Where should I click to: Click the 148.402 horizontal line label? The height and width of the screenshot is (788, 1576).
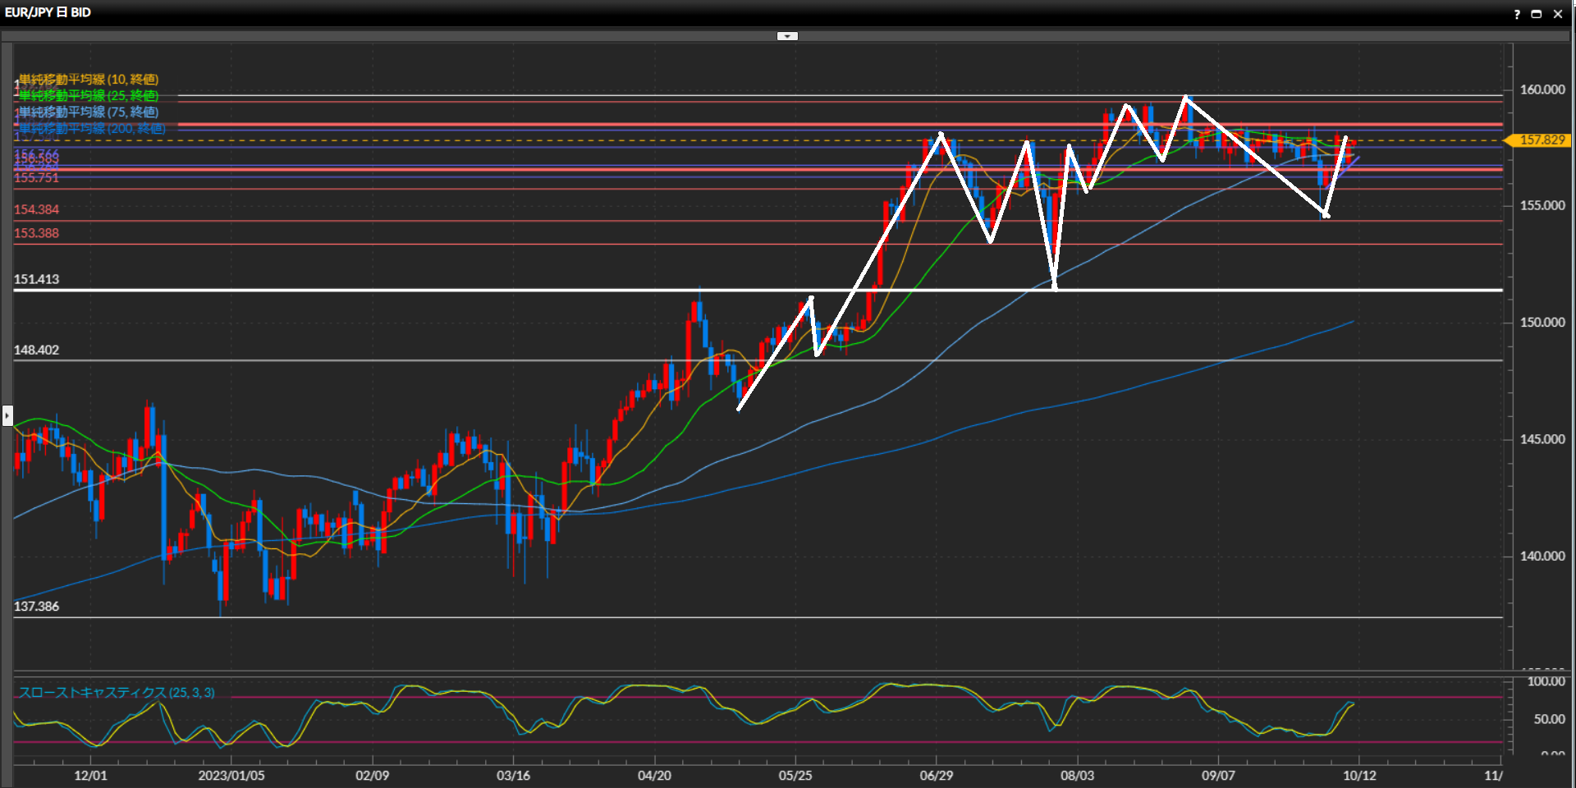37,350
